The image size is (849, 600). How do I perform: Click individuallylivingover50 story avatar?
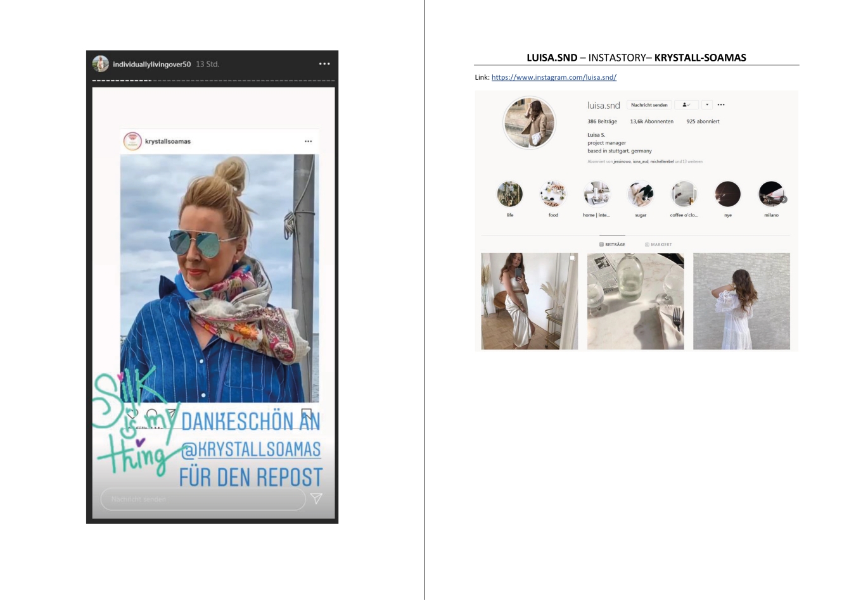[100, 64]
